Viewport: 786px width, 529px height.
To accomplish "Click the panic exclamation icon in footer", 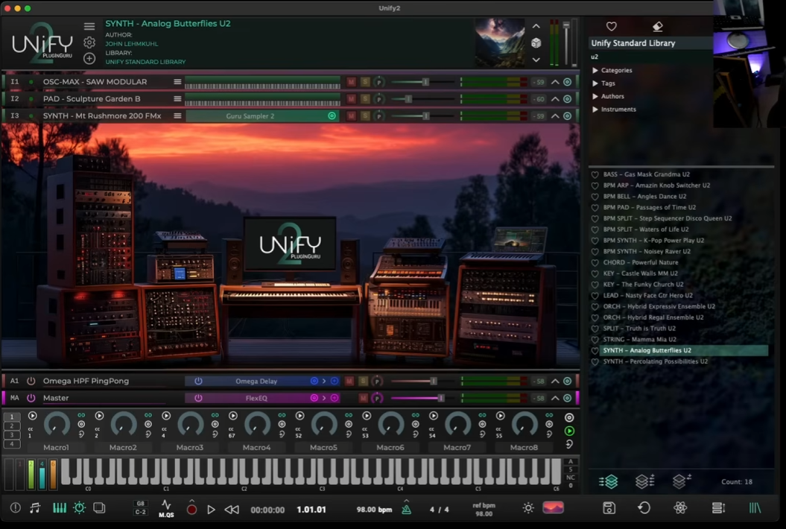I will tap(16, 508).
